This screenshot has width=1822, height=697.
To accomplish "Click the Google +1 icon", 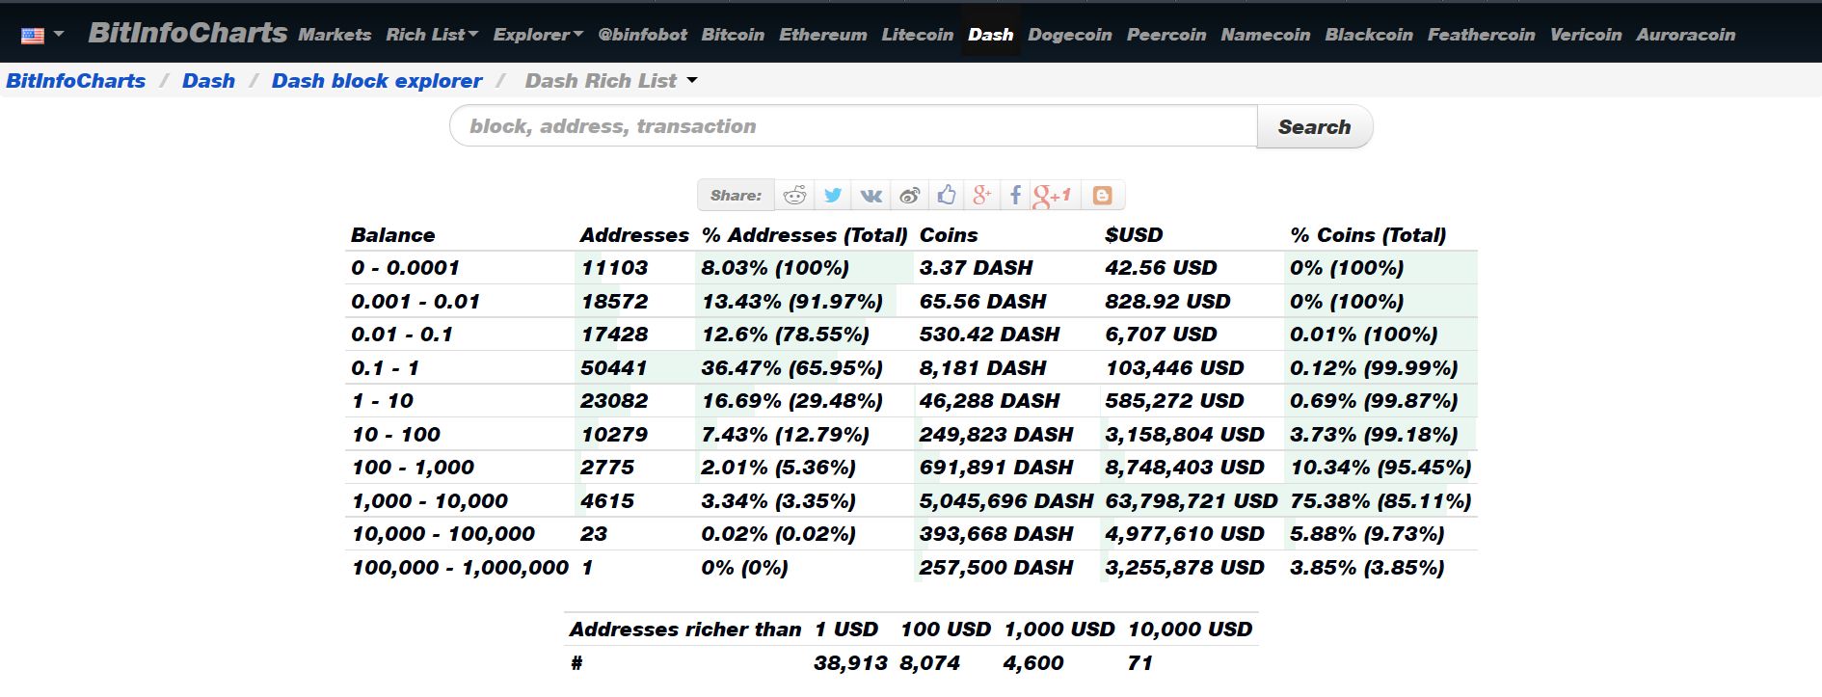I will (1053, 196).
